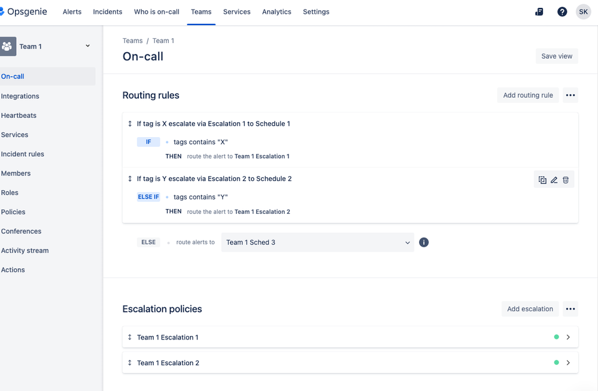Clone the tag Y routing rule

click(x=542, y=180)
